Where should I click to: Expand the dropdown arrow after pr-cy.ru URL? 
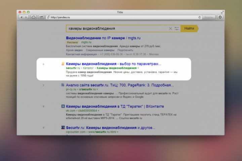(97, 89)
